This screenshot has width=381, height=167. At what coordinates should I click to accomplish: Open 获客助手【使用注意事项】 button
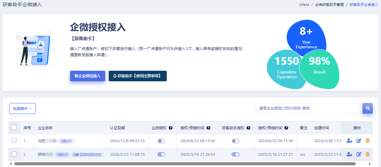[x=137, y=76]
